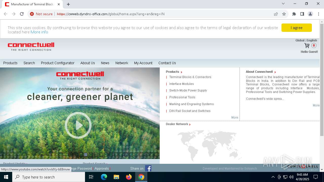
Task: Click the Not secure warning icon
Action: (x=32, y=14)
